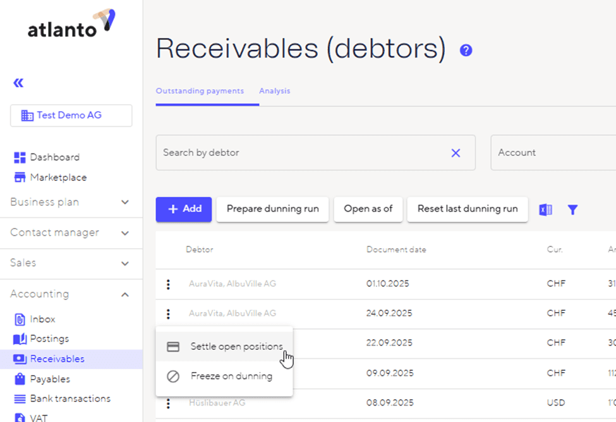Collapse the Accounting section
Image resolution: width=616 pixels, height=422 pixels.
tap(124, 294)
